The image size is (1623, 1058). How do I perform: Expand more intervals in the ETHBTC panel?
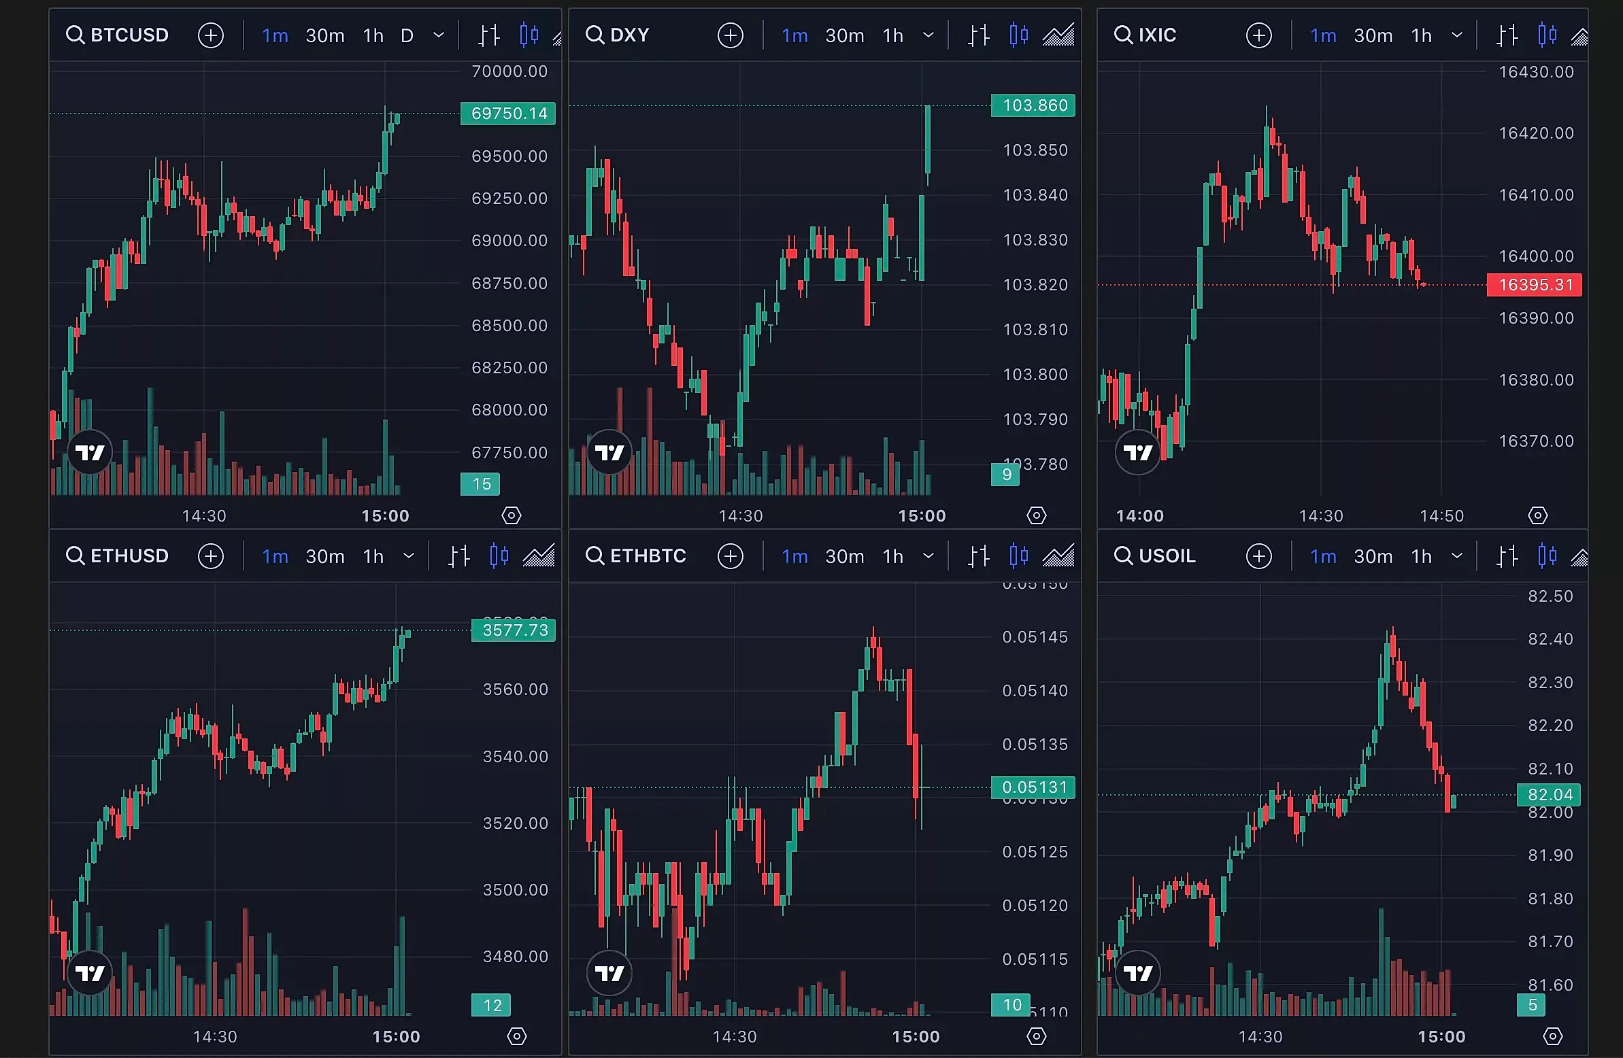pyautogui.click(x=928, y=556)
